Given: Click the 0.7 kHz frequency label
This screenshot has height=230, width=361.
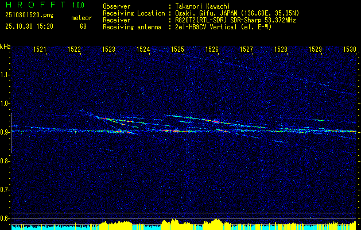Looking at the screenshot, I should 5,190.
